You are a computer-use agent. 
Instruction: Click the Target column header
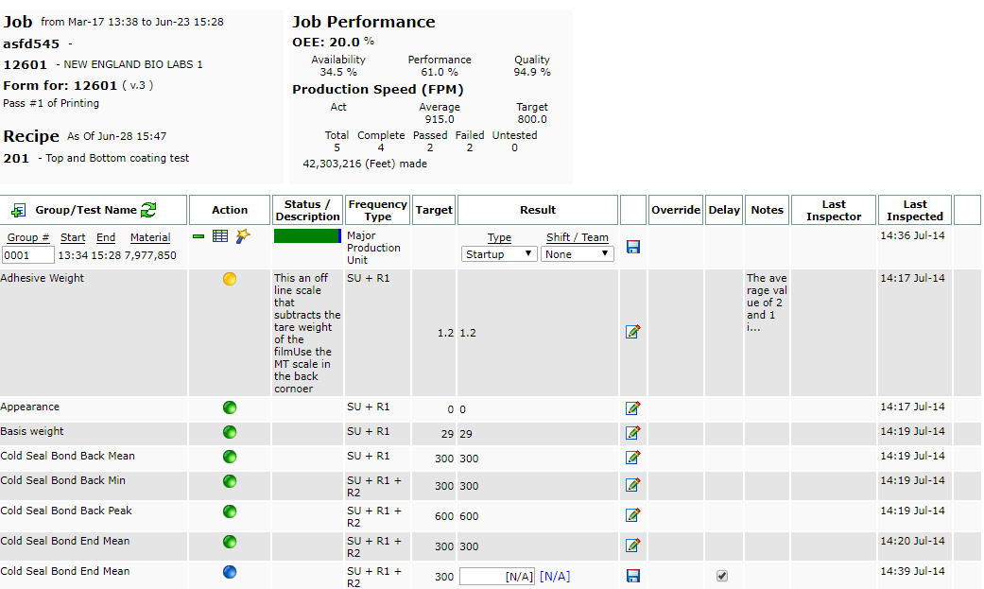click(x=434, y=210)
